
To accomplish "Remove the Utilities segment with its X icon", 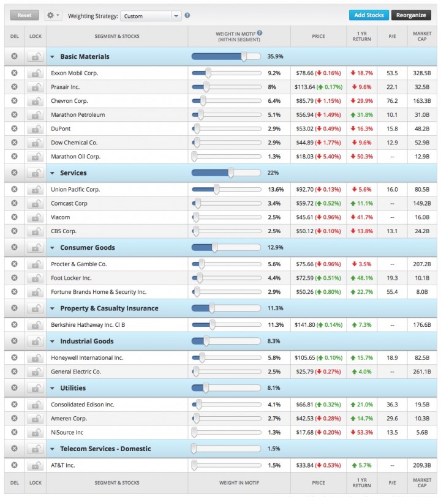I will coord(14,387).
